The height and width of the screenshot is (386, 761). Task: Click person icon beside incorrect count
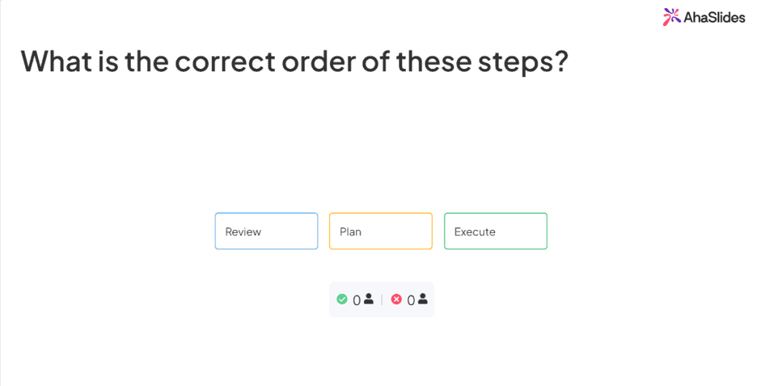pos(423,298)
